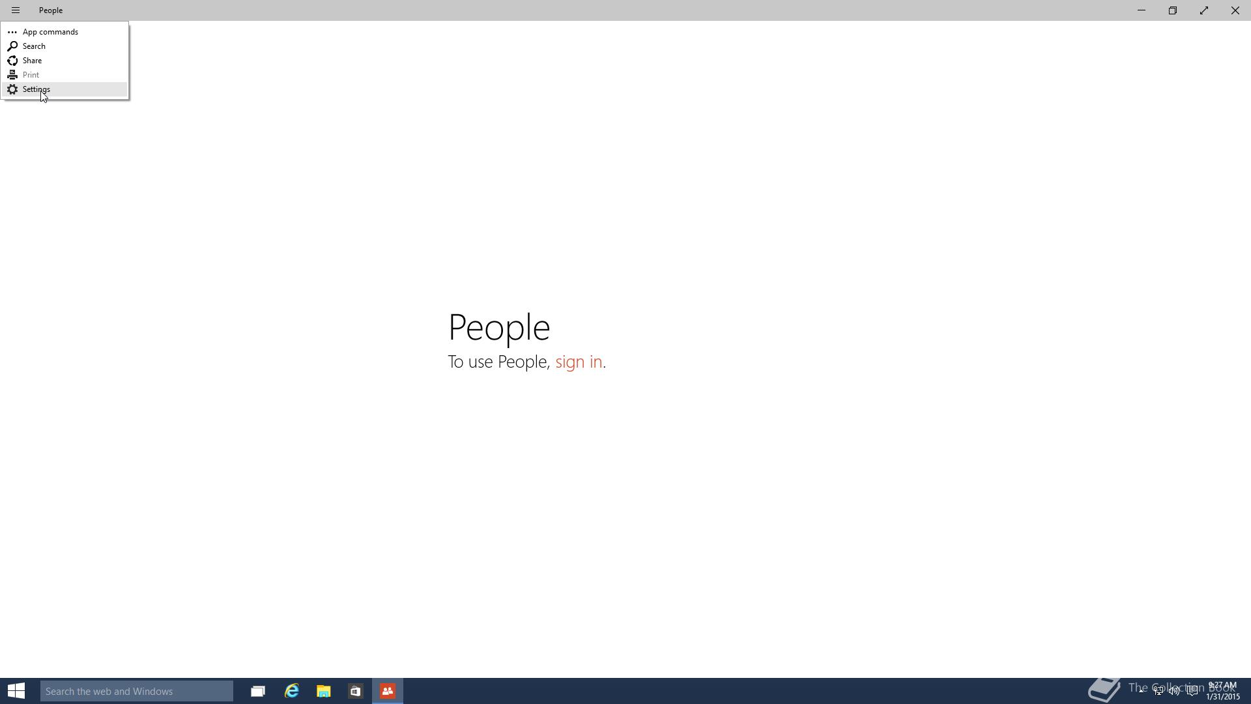1251x704 pixels.
Task: Click the People app taskbar icon
Action: point(388,691)
